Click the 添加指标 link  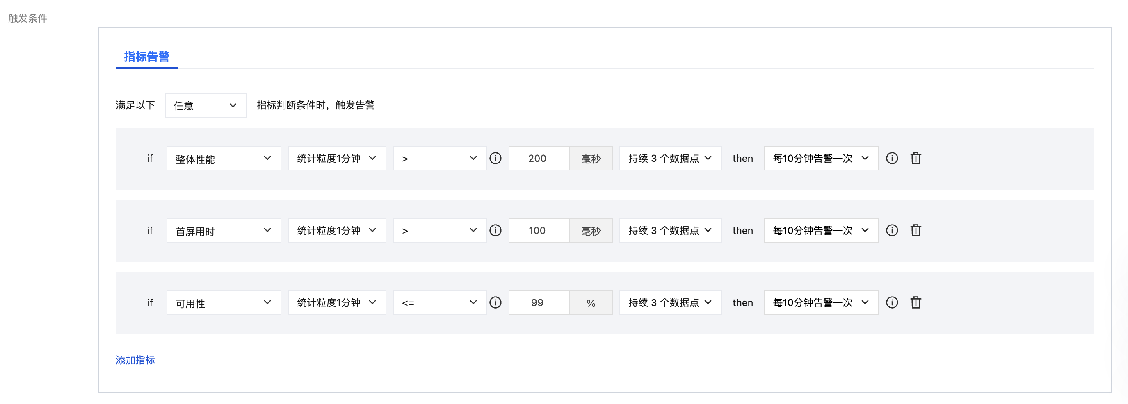click(135, 360)
